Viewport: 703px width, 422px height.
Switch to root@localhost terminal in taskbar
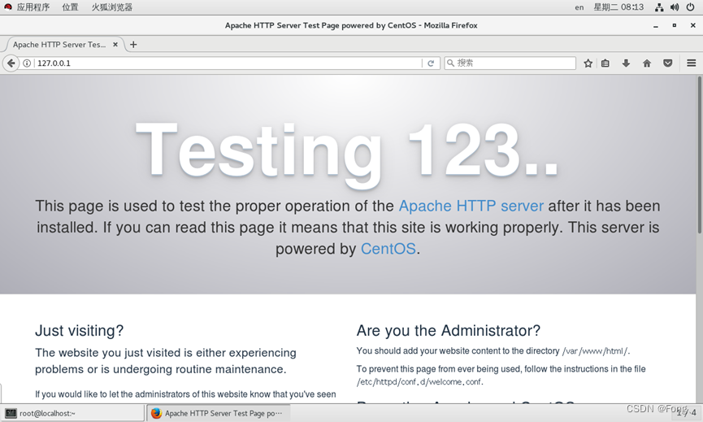(x=73, y=413)
